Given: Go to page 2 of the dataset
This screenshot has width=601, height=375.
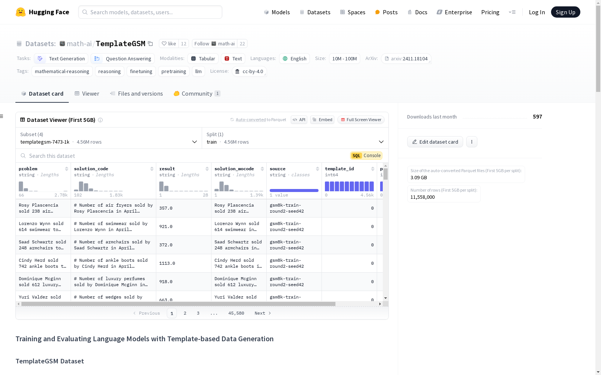Looking at the screenshot, I should tap(185, 313).
